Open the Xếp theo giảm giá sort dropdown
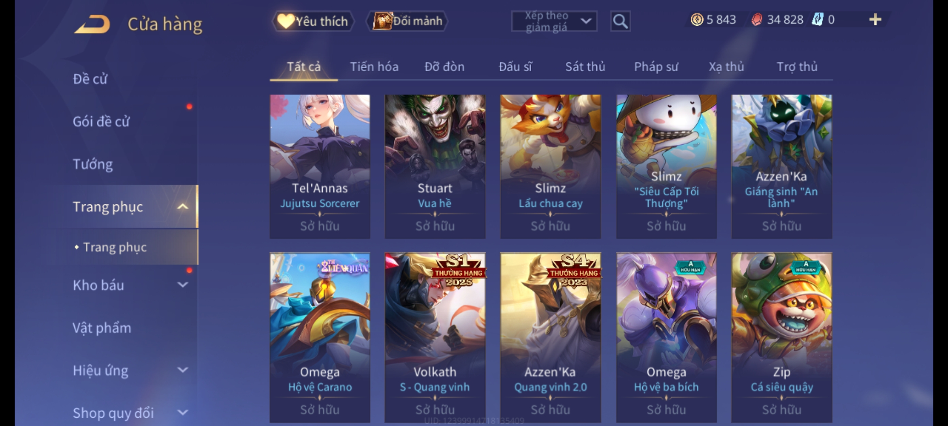948x426 pixels. [x=554, y=21]
